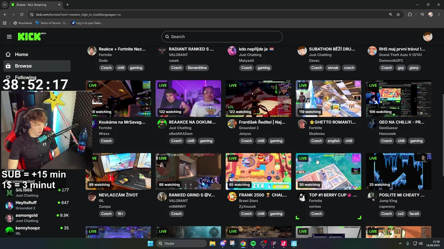Click Davec's channel avatar

coord(302,50)
